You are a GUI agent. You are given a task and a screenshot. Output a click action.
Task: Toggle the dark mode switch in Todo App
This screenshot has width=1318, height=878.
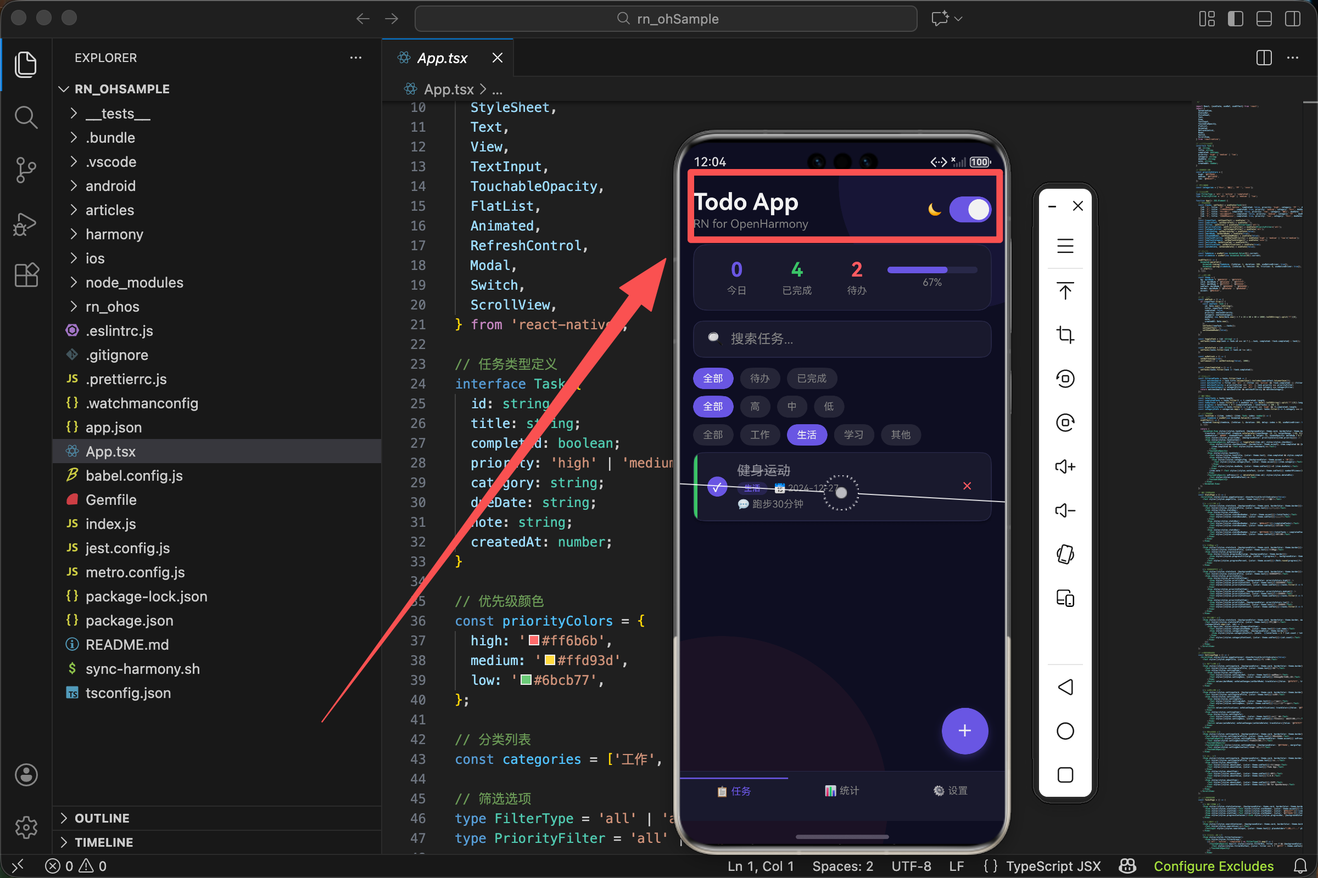970,210
